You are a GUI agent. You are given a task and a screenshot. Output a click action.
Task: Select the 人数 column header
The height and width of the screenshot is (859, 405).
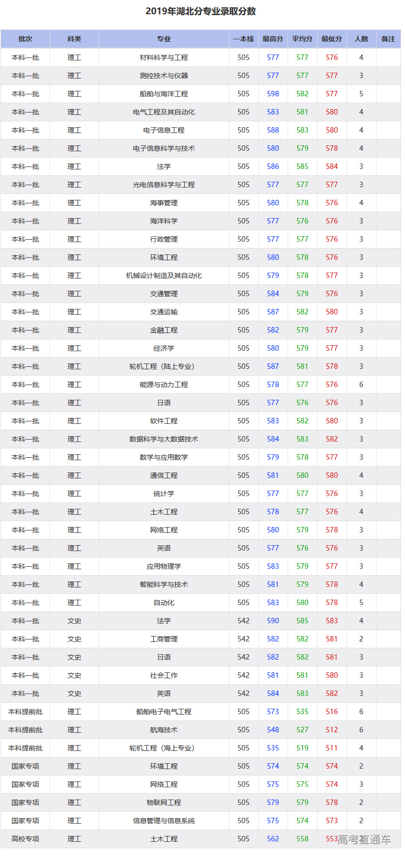(361, 39)
